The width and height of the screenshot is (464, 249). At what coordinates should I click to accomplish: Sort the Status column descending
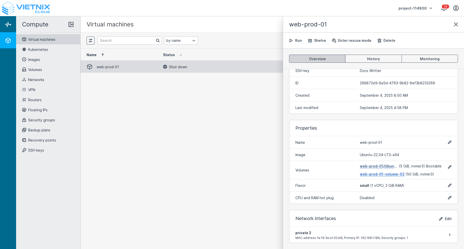point(180,55)
